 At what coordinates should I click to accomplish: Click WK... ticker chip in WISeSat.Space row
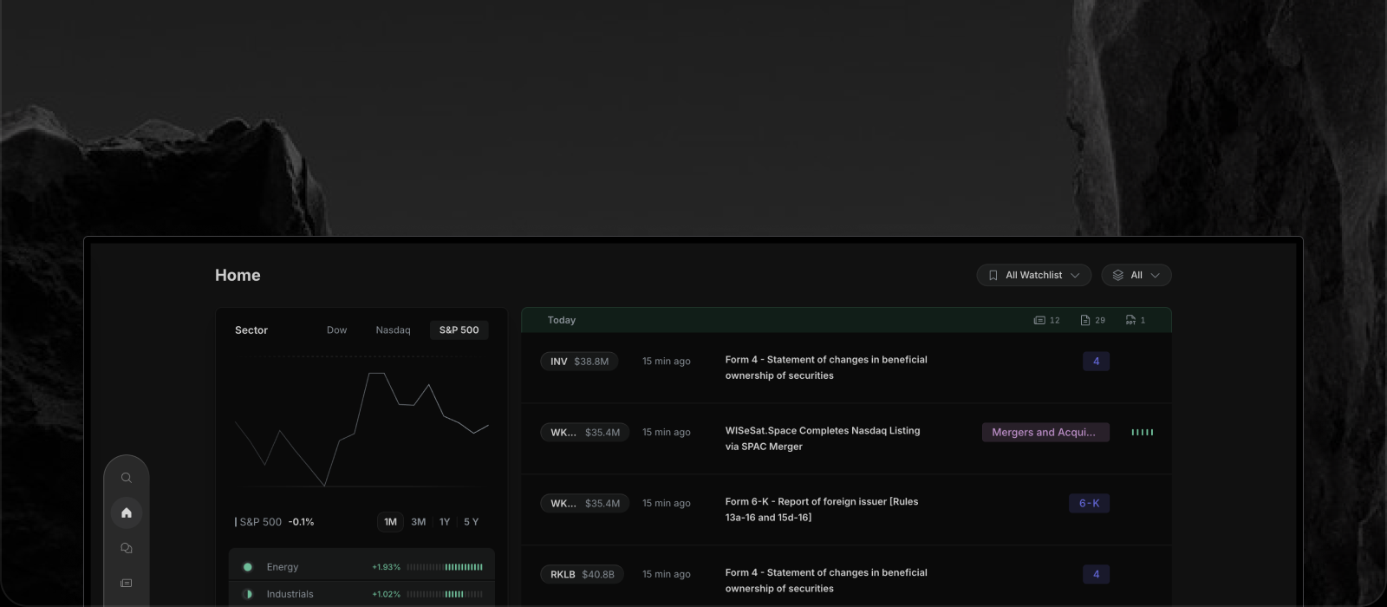(585, 432)
